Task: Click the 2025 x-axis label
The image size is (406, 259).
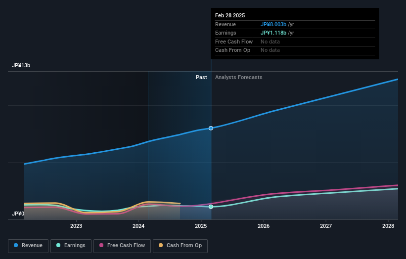Action: tap(201, 226)
